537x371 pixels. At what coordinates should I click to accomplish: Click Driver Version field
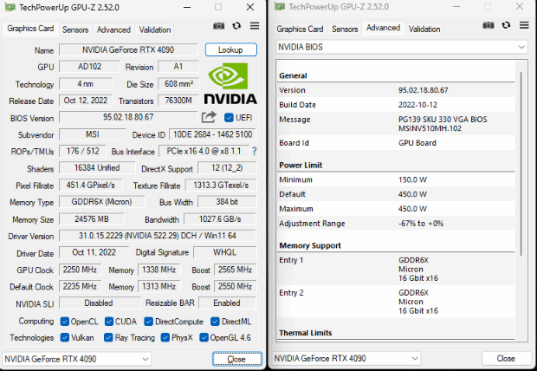point(158,236)
